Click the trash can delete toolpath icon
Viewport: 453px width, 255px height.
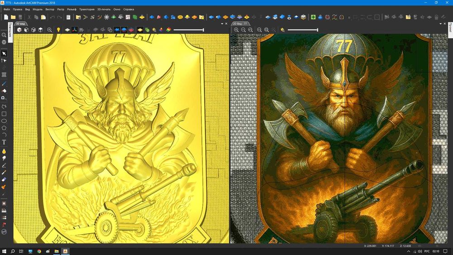point(437,17)
